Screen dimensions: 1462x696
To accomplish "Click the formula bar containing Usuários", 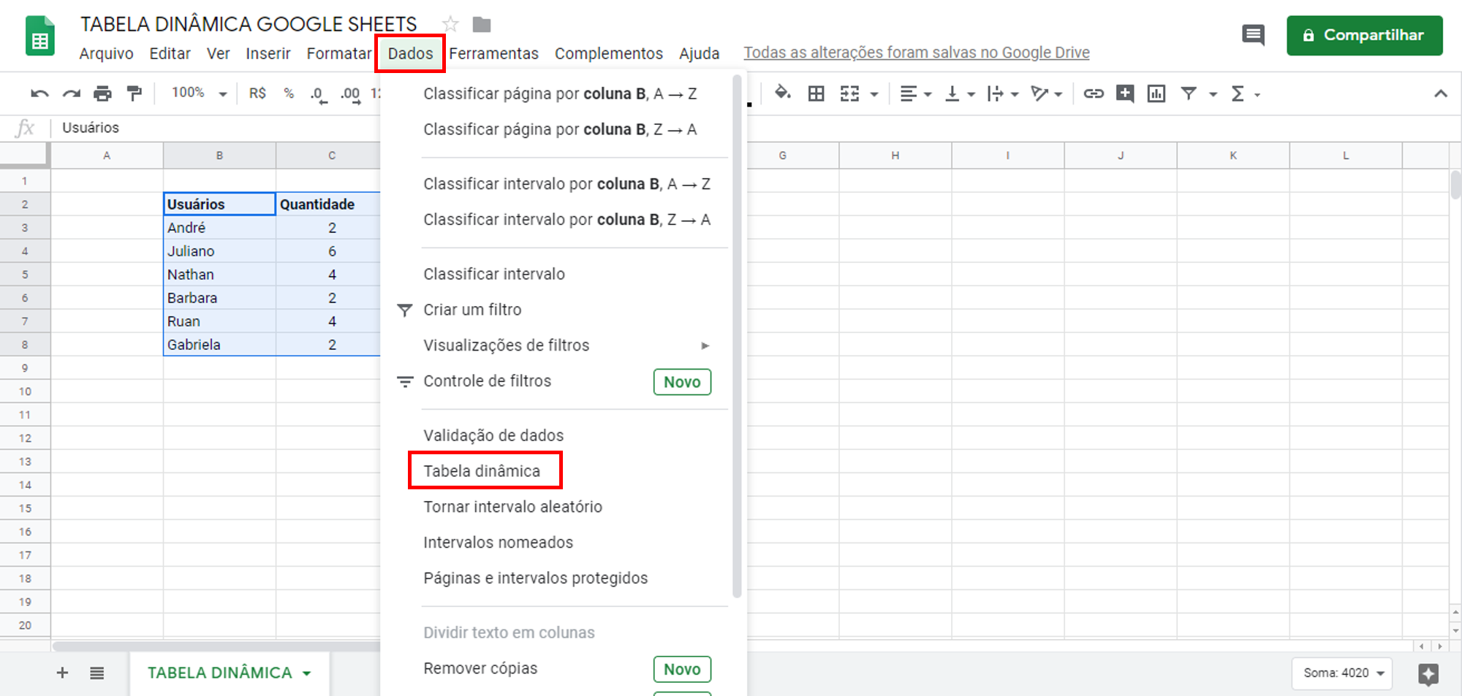I will [x=219, y=128].
